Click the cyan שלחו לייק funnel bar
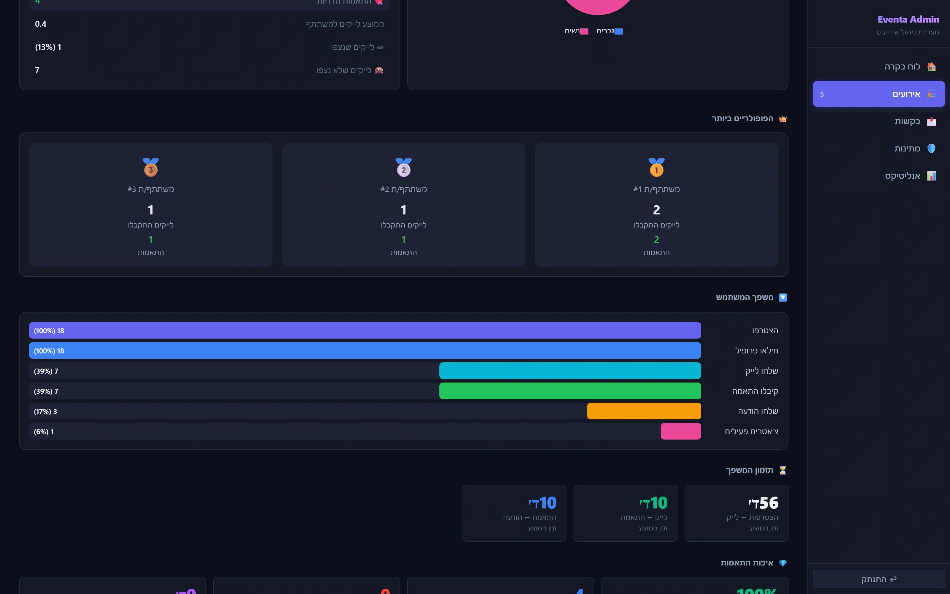 pyautogui.click(x=570, y=371)
